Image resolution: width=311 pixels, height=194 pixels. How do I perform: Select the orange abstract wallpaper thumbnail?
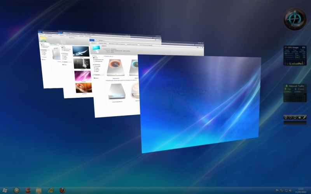84,88
